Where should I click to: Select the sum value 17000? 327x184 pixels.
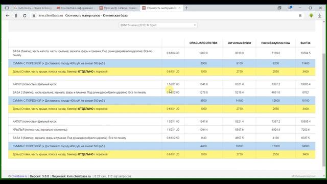(x=276, y=146)
